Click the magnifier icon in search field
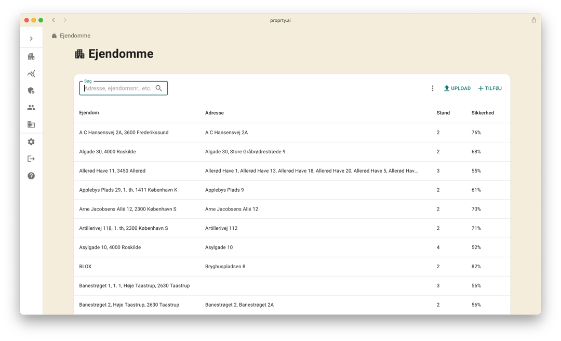 tap(159, 88)
